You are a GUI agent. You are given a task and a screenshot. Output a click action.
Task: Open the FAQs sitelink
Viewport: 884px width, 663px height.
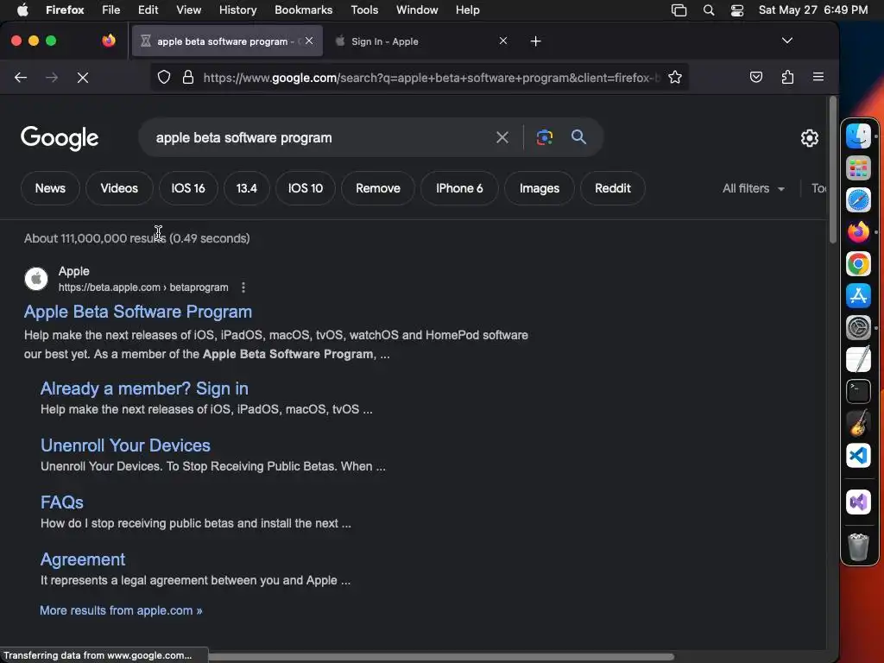coord(62,502)
